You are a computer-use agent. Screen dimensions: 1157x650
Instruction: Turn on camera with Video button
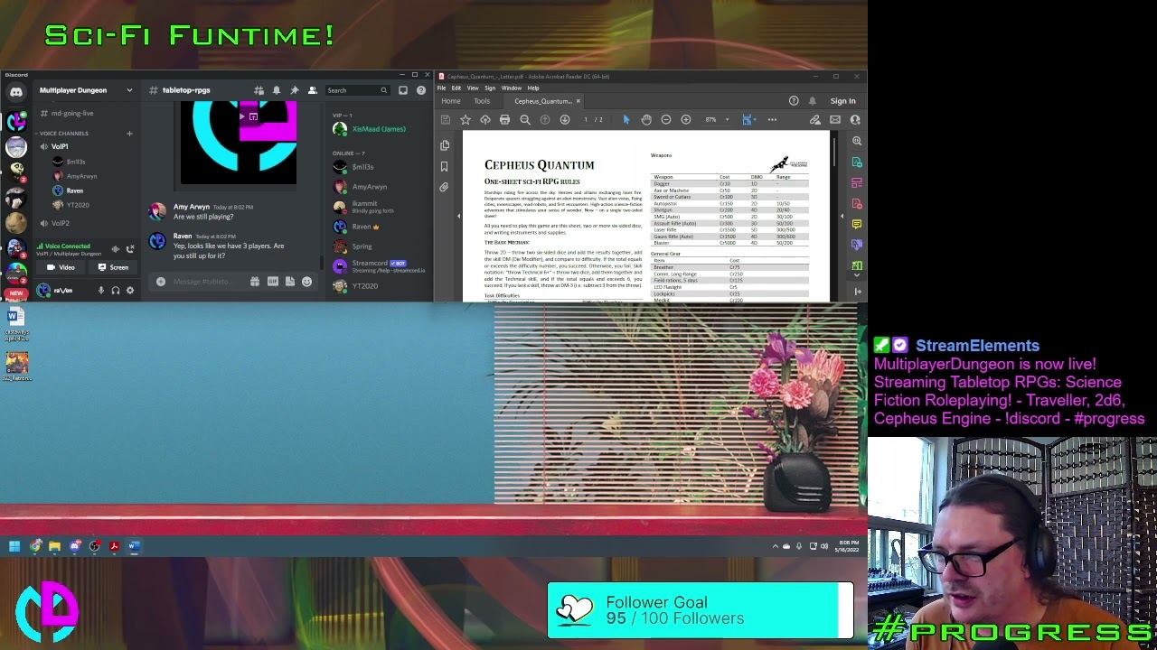tap(61, 267)
